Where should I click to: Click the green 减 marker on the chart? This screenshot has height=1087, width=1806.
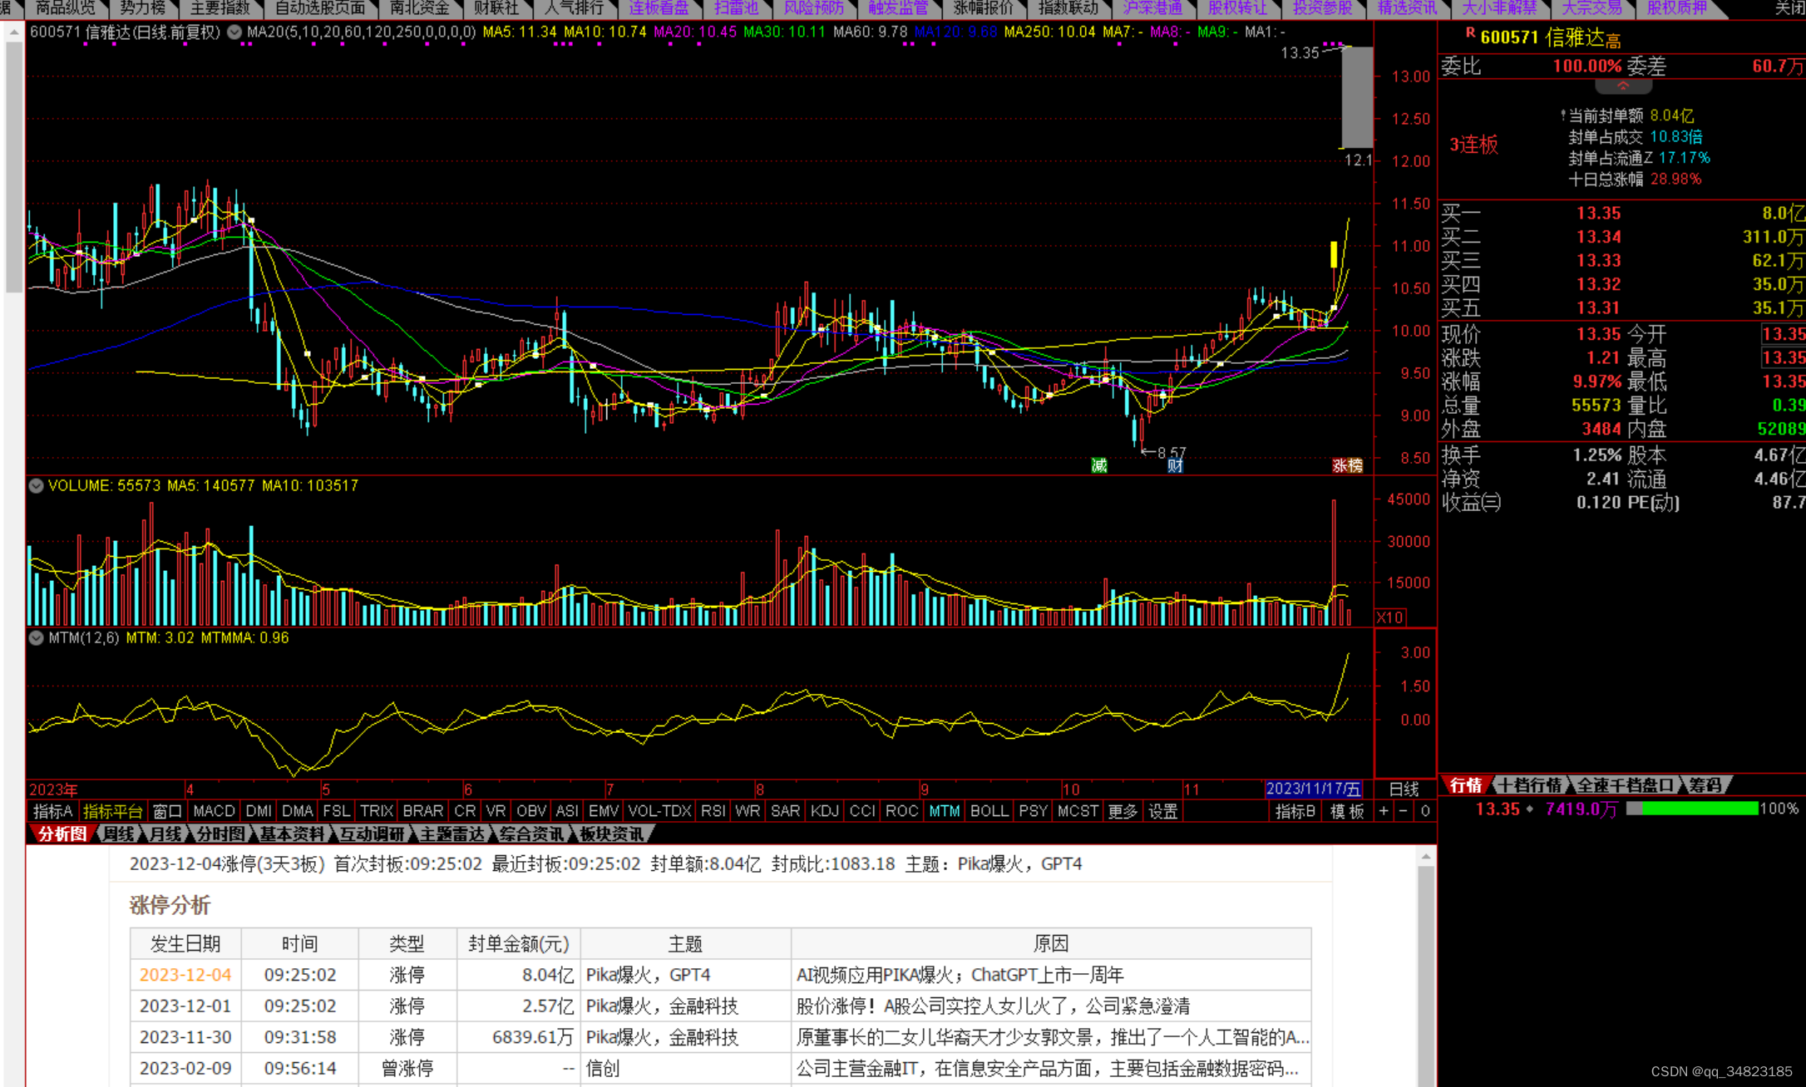[1099, 465]
